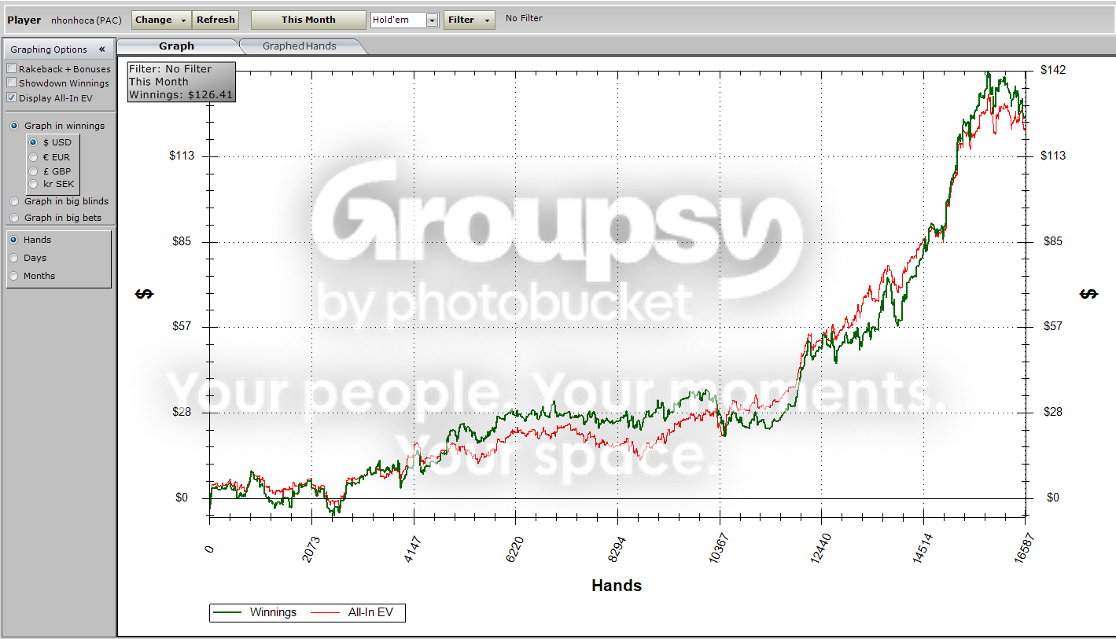Screen dimensions: 1116x639
Task: Uncheck Display All-In EV
Action: (x=12, y=97)
